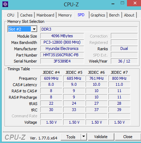Viewport: 141px width, 143px height.
Task: Click the 761 MHz frequency cell
Action: point(96,78)
